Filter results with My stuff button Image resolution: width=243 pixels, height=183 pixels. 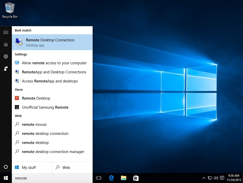point(32,168)
